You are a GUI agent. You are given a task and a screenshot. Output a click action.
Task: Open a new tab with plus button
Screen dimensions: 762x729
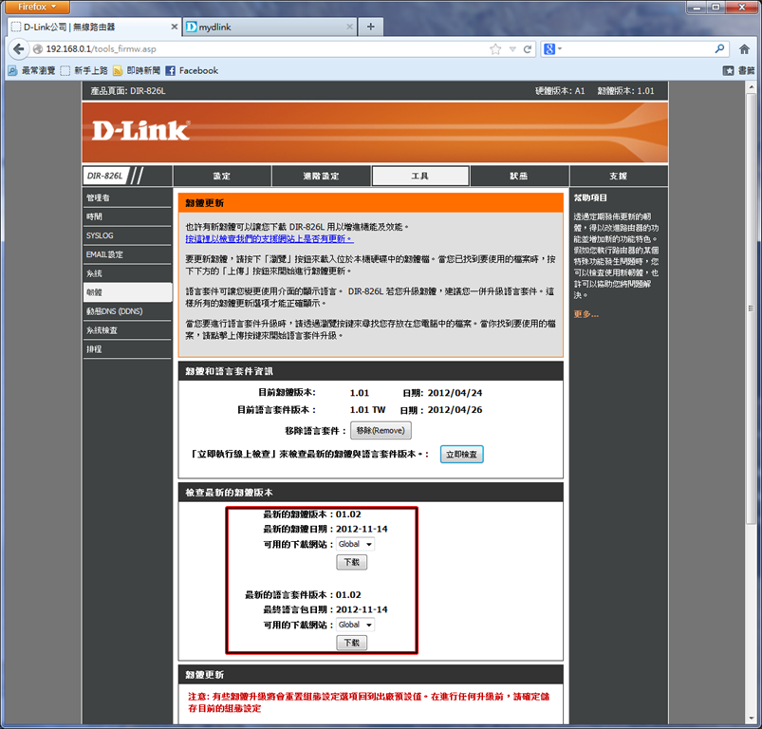[370, 27]
